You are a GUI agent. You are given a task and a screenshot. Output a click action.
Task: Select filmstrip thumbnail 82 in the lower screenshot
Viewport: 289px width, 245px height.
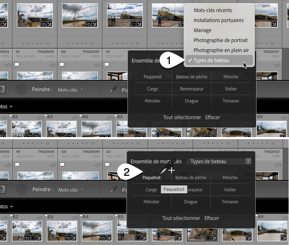(27, 231)
